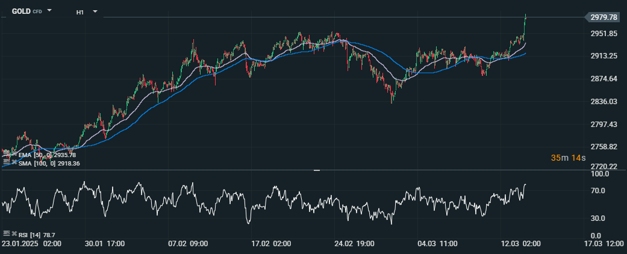Screen dimensions: 627x254
Task: Click RSI axis level 30.0
Action: [597, 218]
